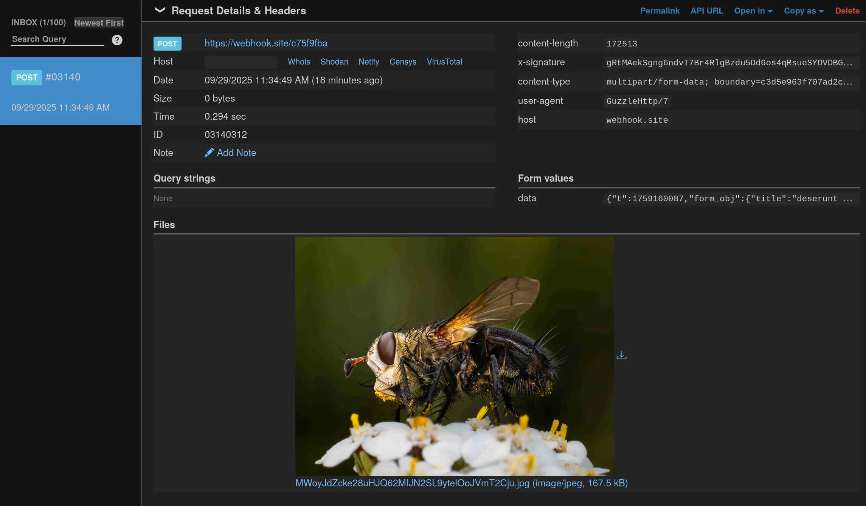Open search help via the question mark icon
Viewport: 866px width, 506px height.
(117, 40)
